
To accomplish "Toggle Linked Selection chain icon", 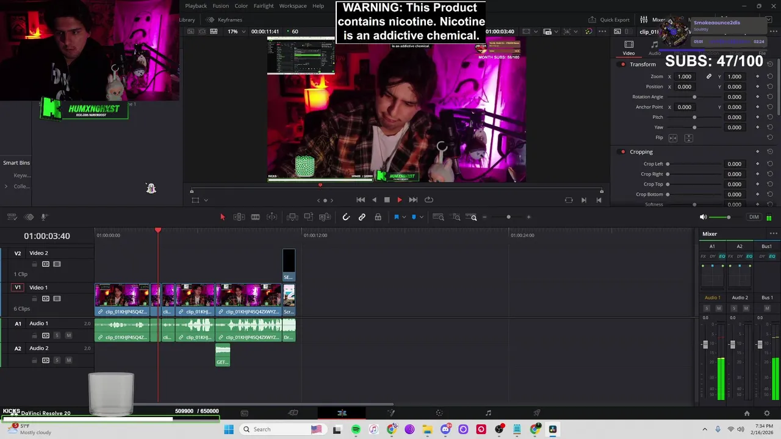I will click(x=362, y=217).
